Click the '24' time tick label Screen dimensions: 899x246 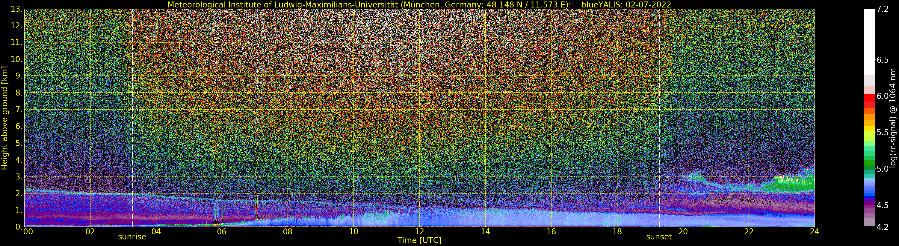point(814,232)
